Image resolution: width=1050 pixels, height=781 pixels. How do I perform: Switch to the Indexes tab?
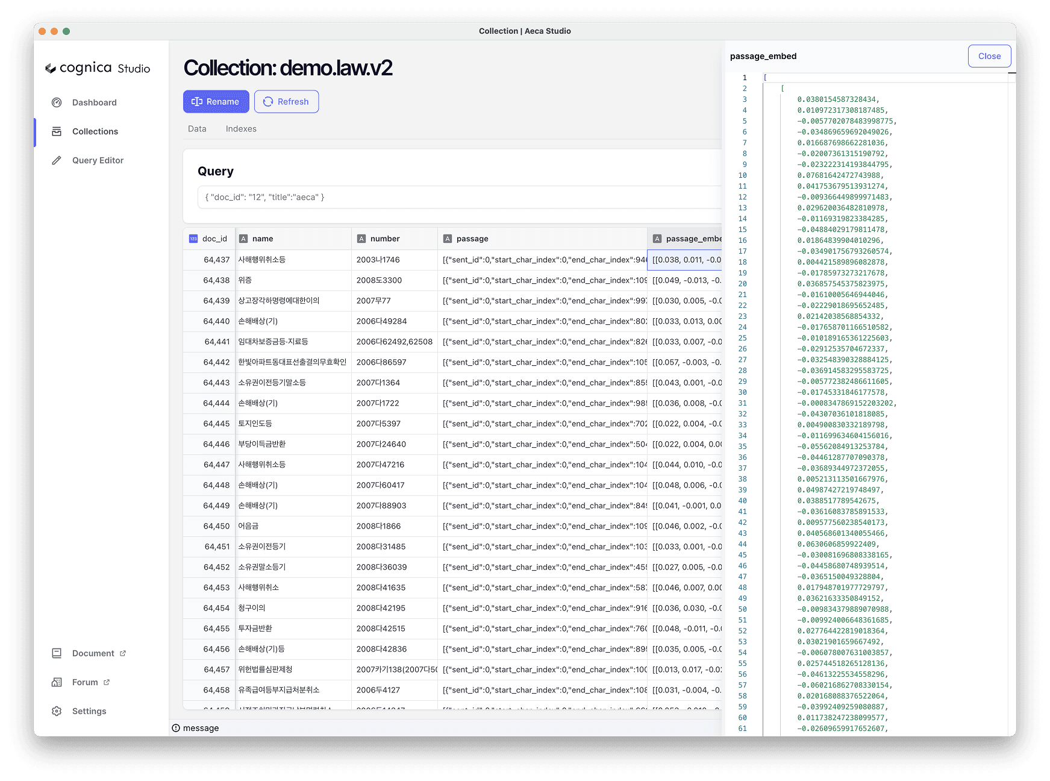(x=241, y=129)
